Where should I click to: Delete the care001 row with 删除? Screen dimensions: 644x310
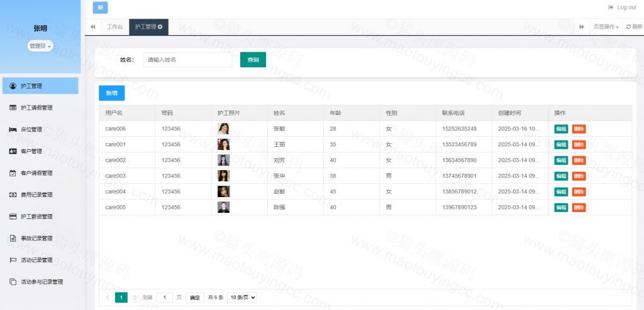579,144
